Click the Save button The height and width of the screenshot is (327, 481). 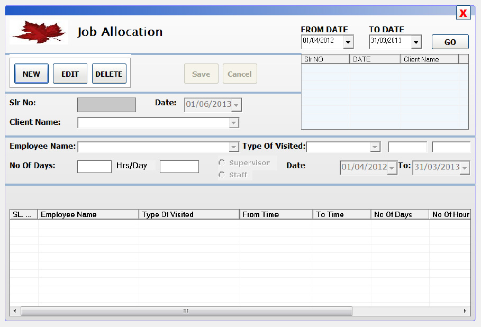click(x=201, y=74)
